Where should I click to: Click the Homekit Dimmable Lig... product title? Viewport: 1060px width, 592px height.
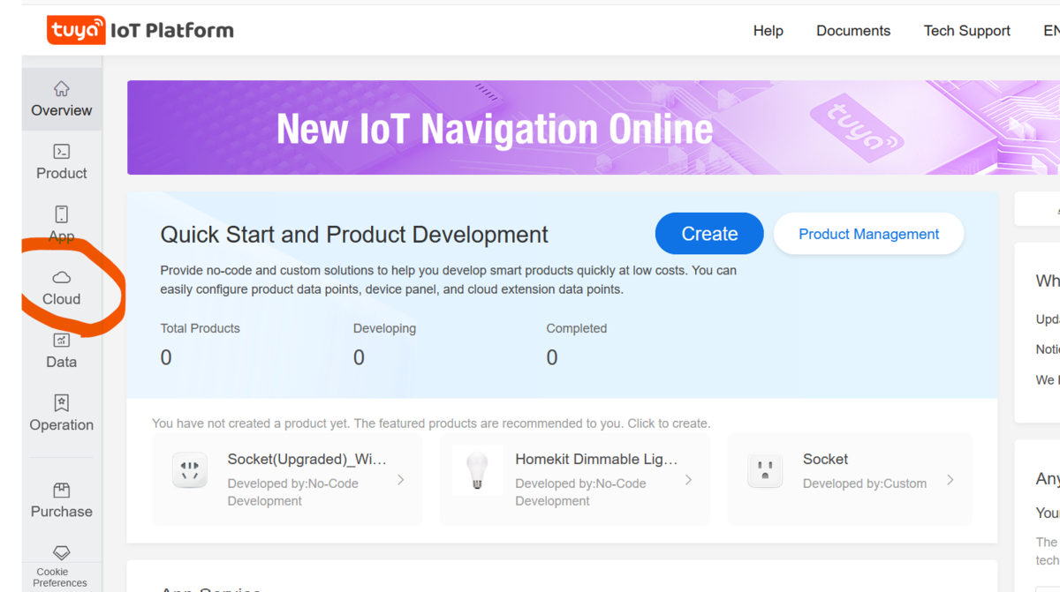point(596,459)
